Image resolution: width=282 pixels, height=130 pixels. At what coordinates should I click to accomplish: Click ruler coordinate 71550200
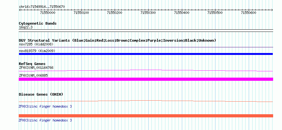pos(115,13)
